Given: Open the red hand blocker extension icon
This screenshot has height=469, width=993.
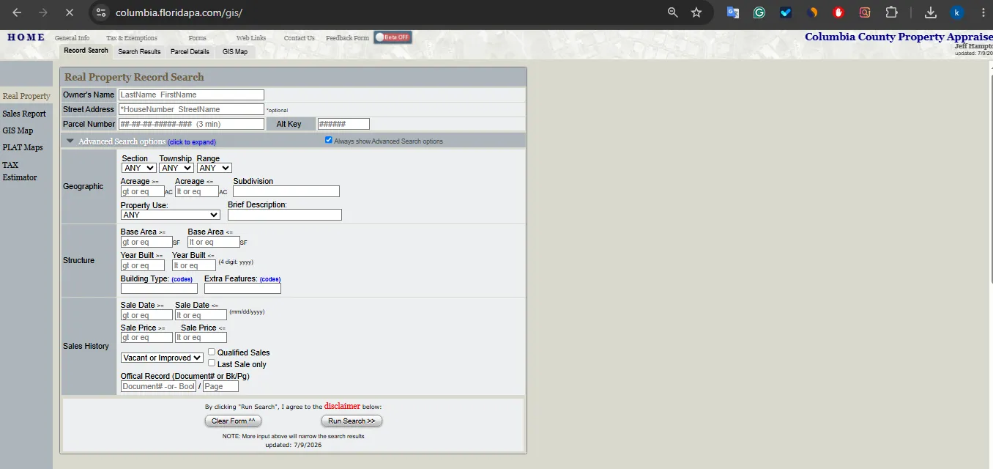Looking at the screenshot, I should (838, 12).
